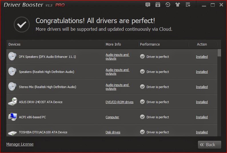Screen dimensions: 227x153
Task: Expand the options menu dropdown in title bar
Action: click(188, 5)
